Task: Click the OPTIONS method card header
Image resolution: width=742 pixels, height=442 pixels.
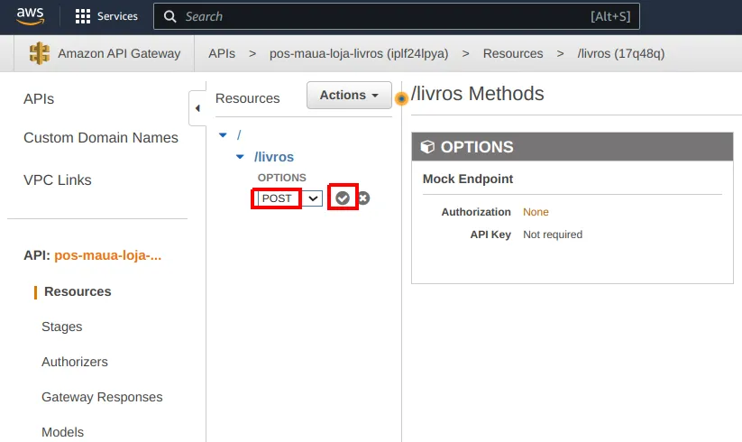Action: [573, 147]
